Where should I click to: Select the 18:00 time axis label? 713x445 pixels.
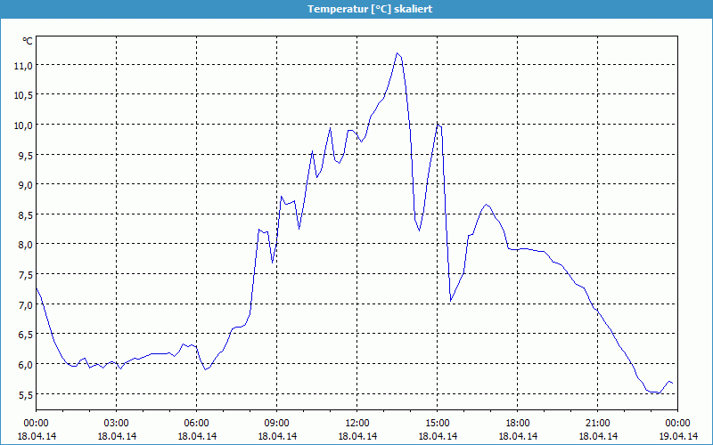coord(517,423)
